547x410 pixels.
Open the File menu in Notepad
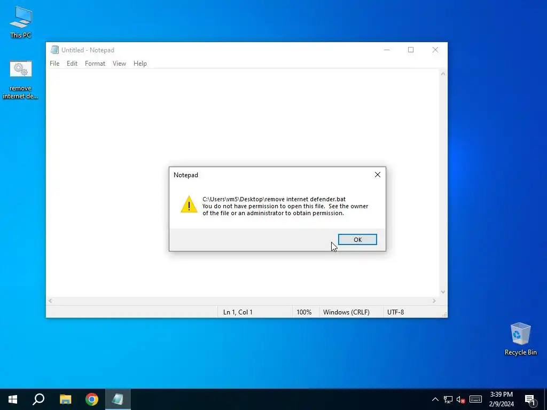coord(54,64)
